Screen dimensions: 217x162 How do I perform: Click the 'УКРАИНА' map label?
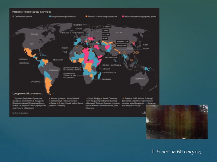click(x=107, y=26)
